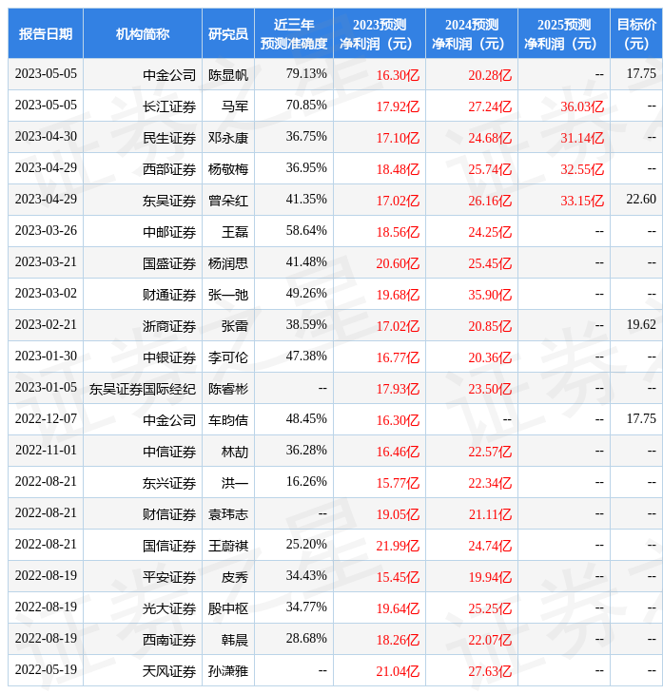This screenshot has height=694, width=663.
Task: Click the 35.90亿 forecast value
Action: tap(490, 296)
